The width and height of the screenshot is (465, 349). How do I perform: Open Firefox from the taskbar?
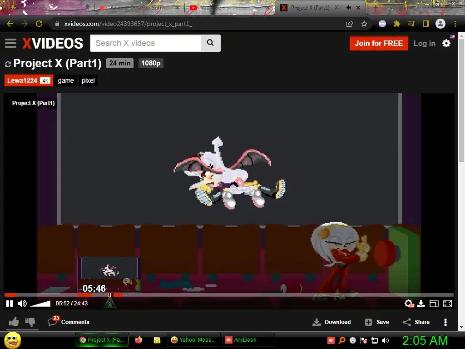point(139,340)
